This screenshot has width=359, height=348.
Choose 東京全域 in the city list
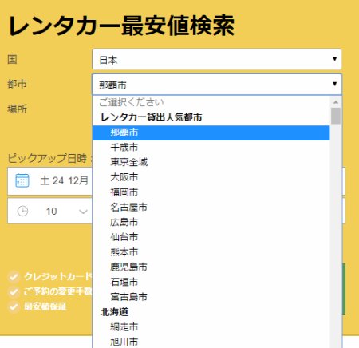[211, 162]
